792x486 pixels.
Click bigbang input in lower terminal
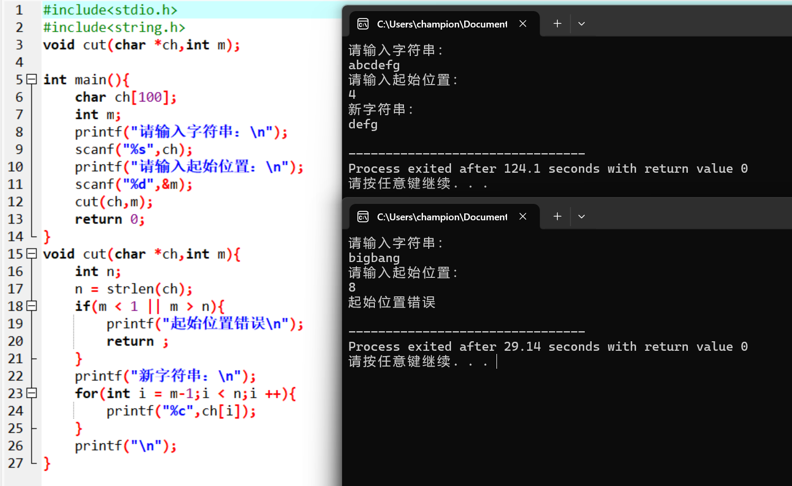click(x=374, y=258)
